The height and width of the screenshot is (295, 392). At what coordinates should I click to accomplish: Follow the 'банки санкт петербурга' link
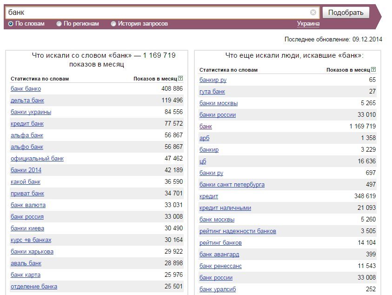coord(232,185)
